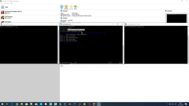Open Settings for the selected VM
The image size is (189, 106).
pos(66,7)
